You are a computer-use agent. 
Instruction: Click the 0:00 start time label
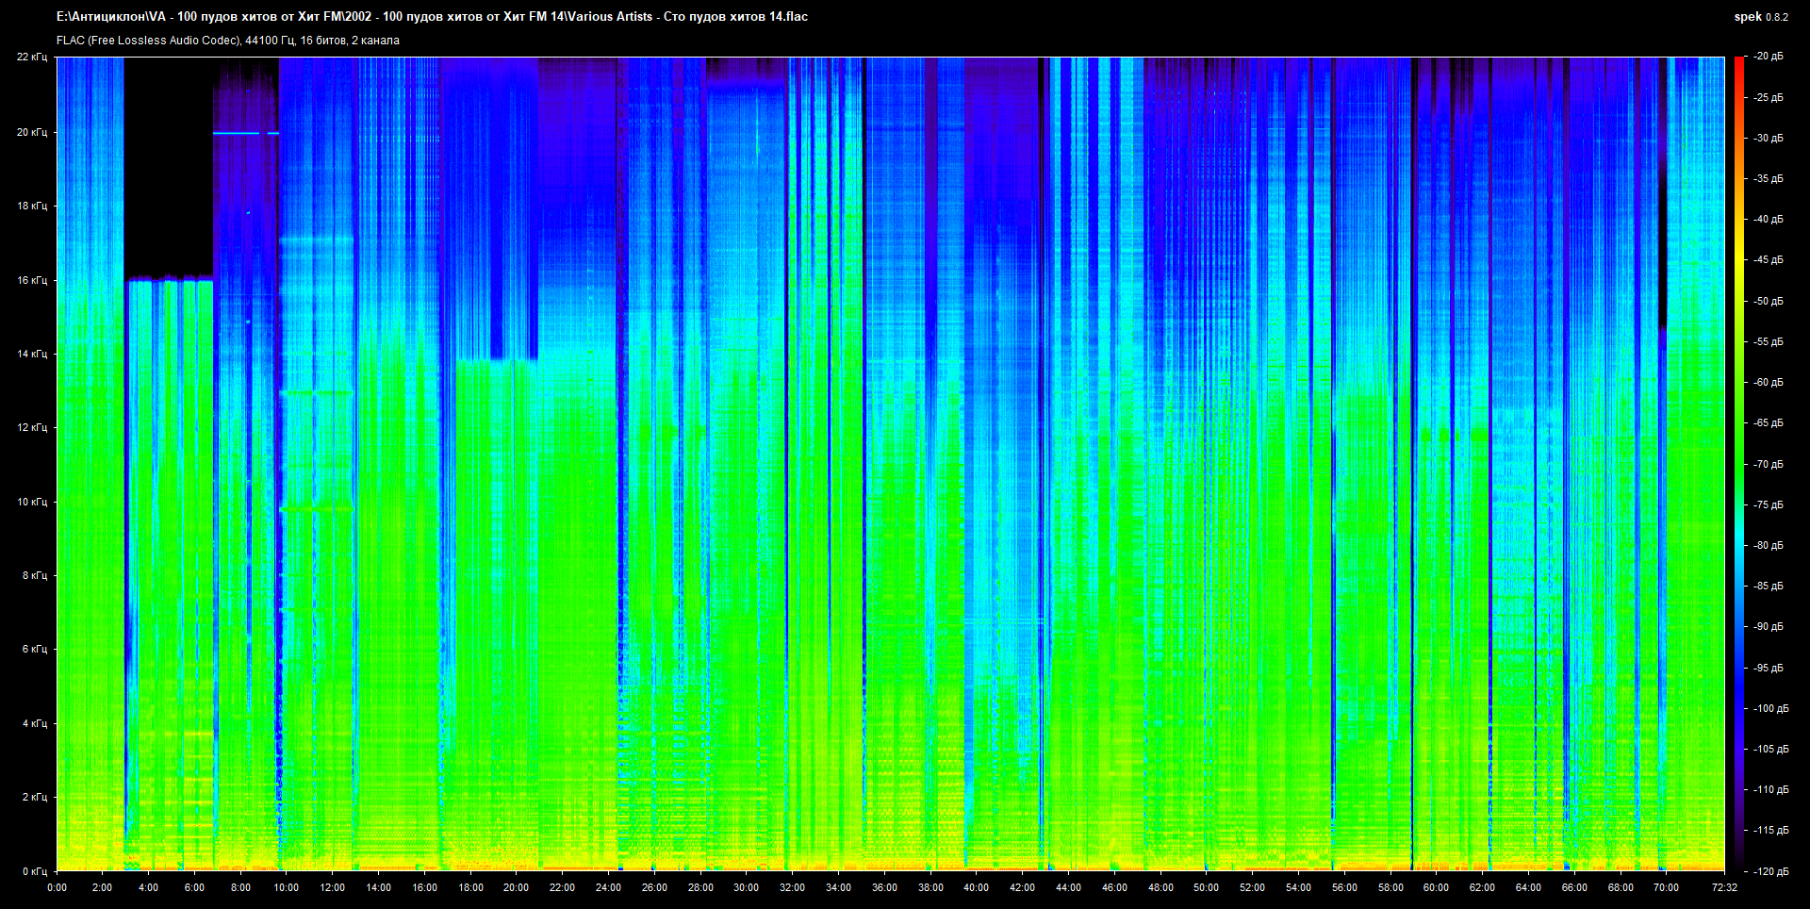(x=57, y=887)
